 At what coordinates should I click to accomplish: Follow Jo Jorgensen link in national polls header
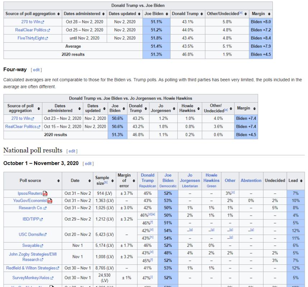pyautogui.click(x=190, y=178)
